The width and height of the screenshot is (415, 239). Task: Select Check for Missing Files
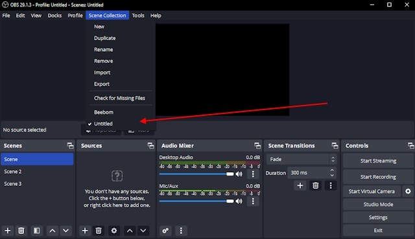pyautogui.click(x=121, y=98)
